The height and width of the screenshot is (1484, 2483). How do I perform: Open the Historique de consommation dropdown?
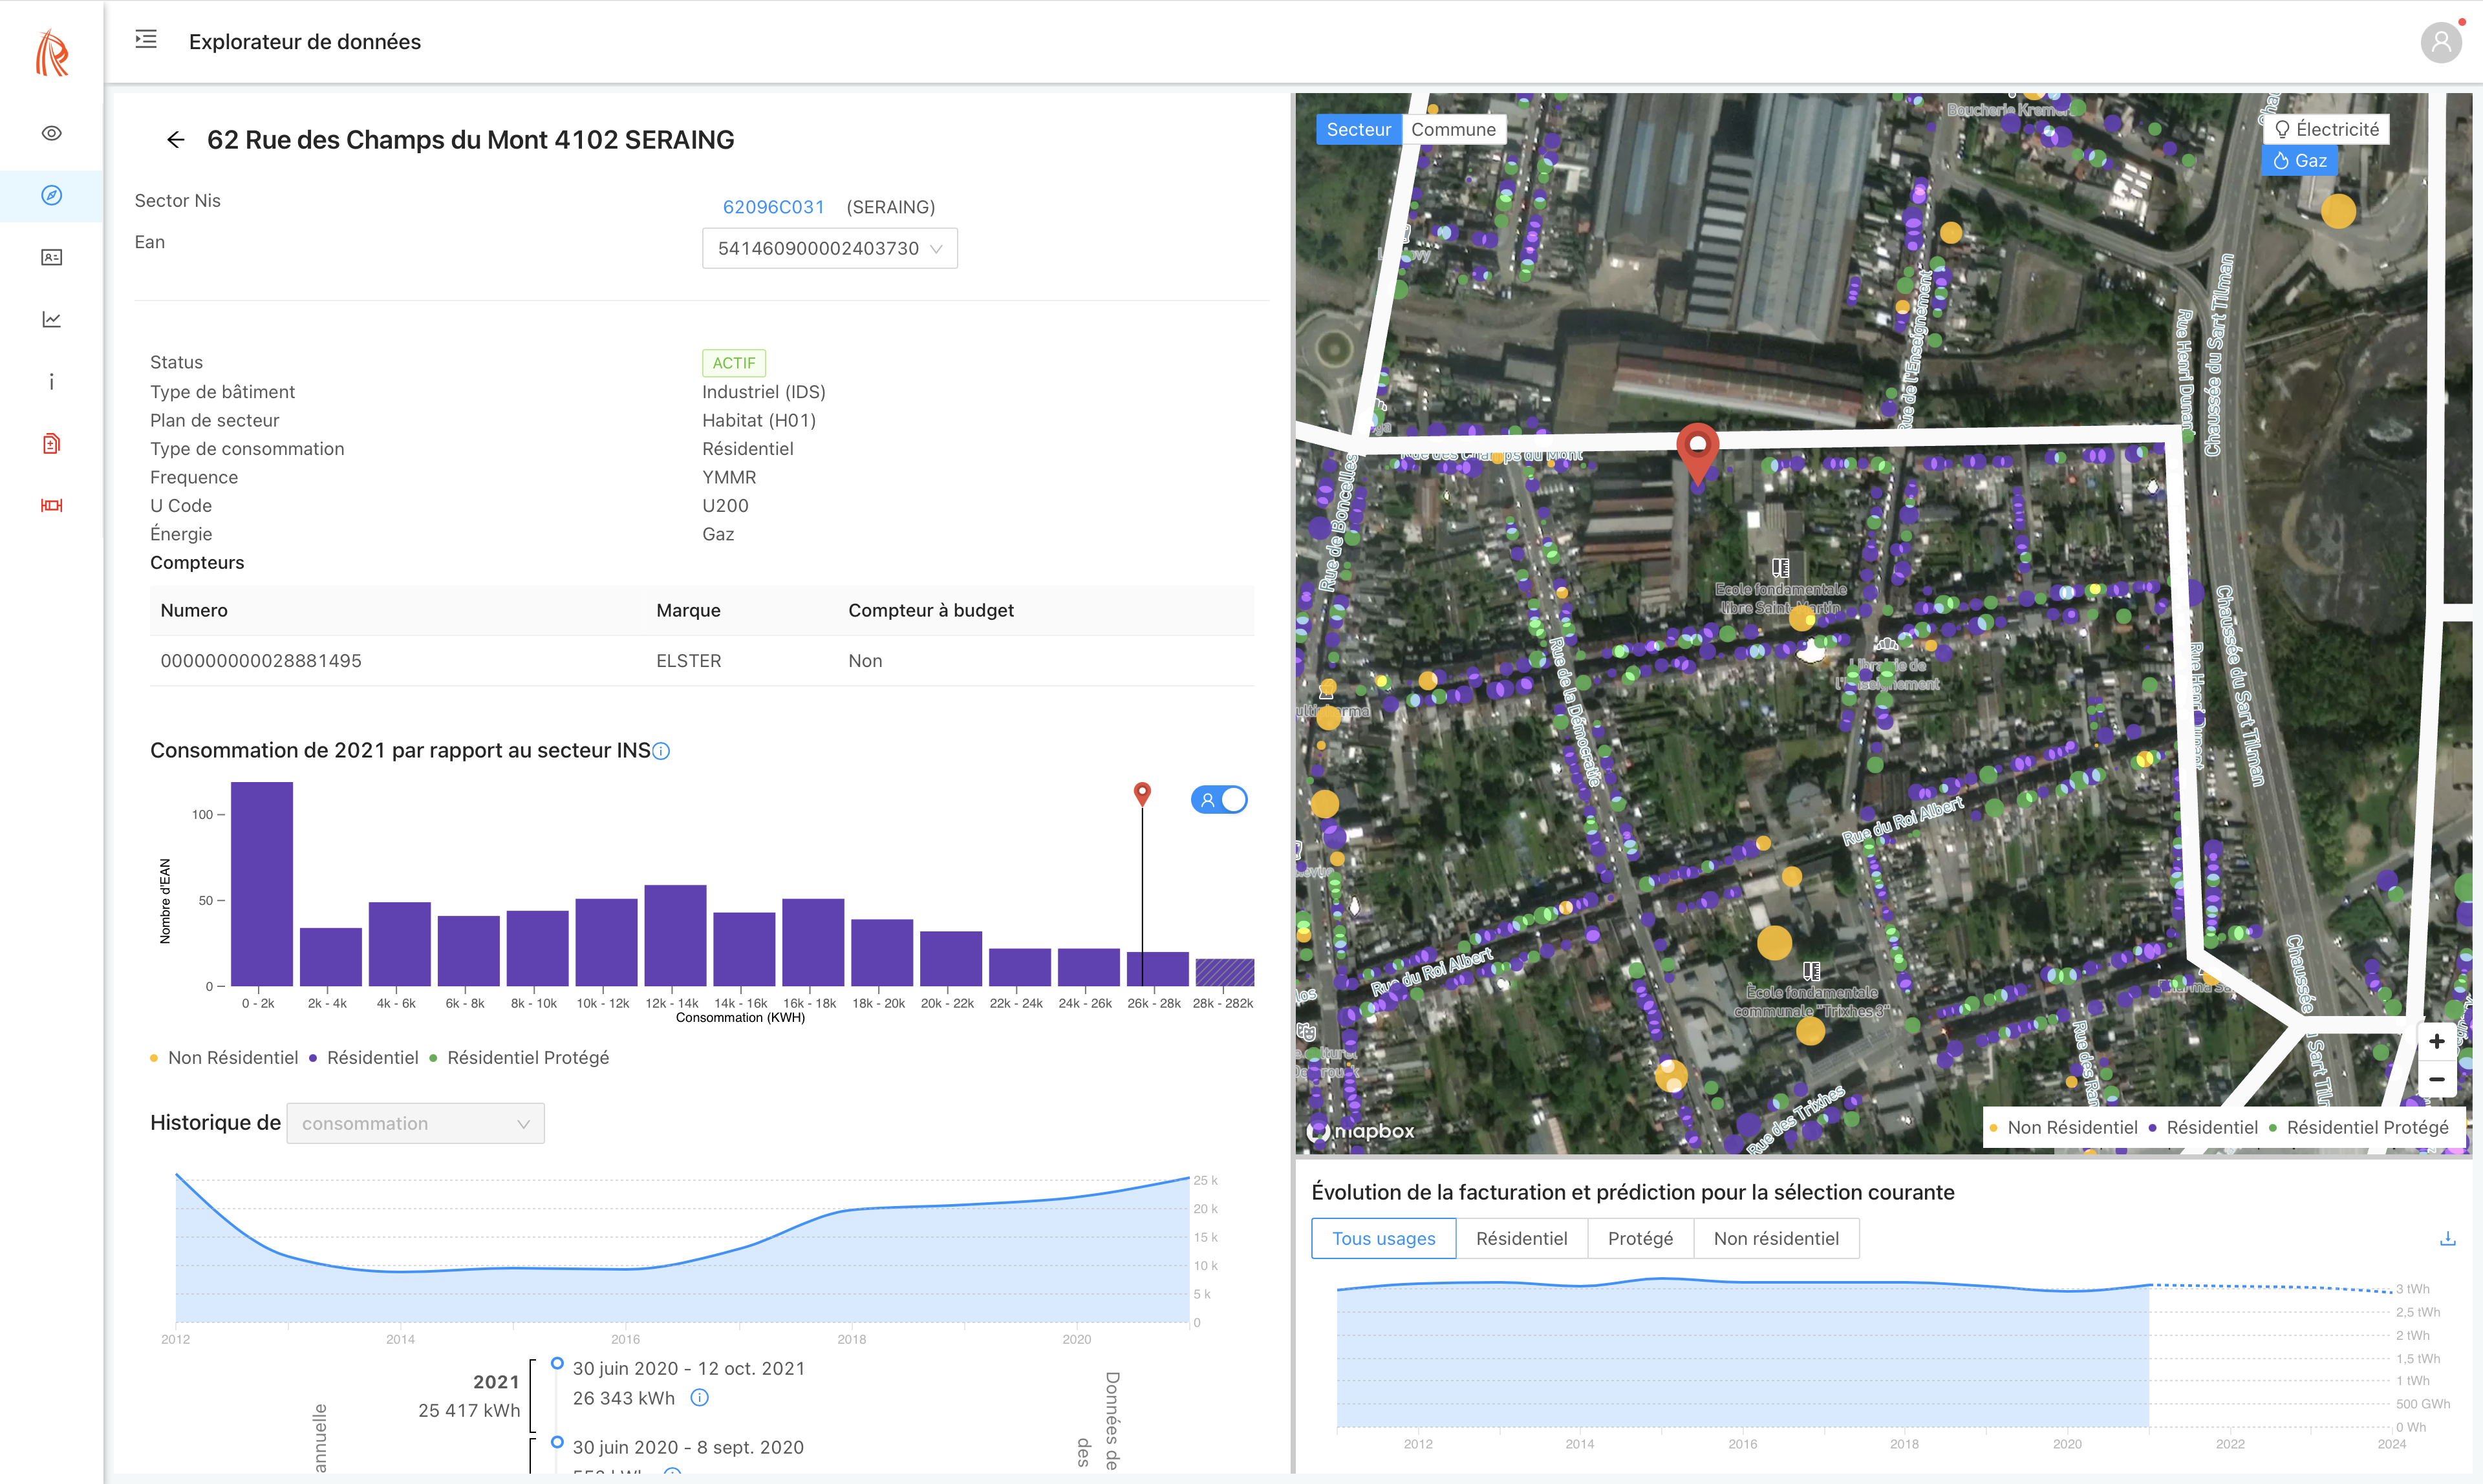click(x=415, y=1123)
